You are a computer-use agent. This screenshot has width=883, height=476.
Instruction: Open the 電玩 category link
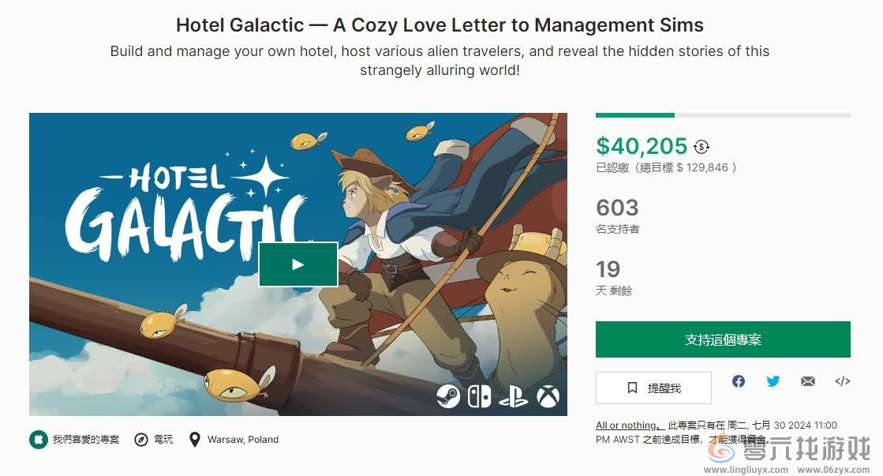(x=154, y=440)
